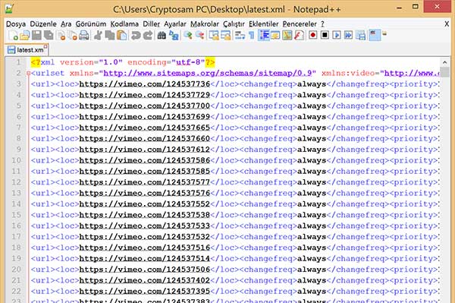Screen dimensions: 455x303
Task: Click the Redo arrow icon
Action: [148, 35]
